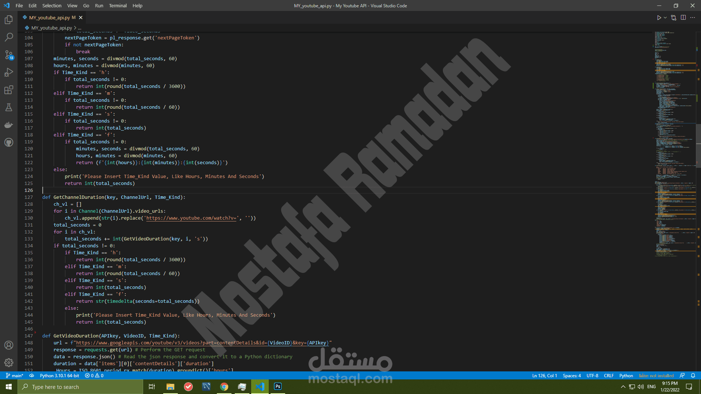
Task: Place cursor on 'def GetVideoDuration' definition
Action: (111, 336)
